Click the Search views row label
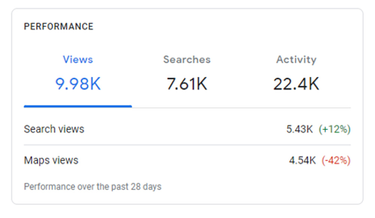 click(54, 129)
